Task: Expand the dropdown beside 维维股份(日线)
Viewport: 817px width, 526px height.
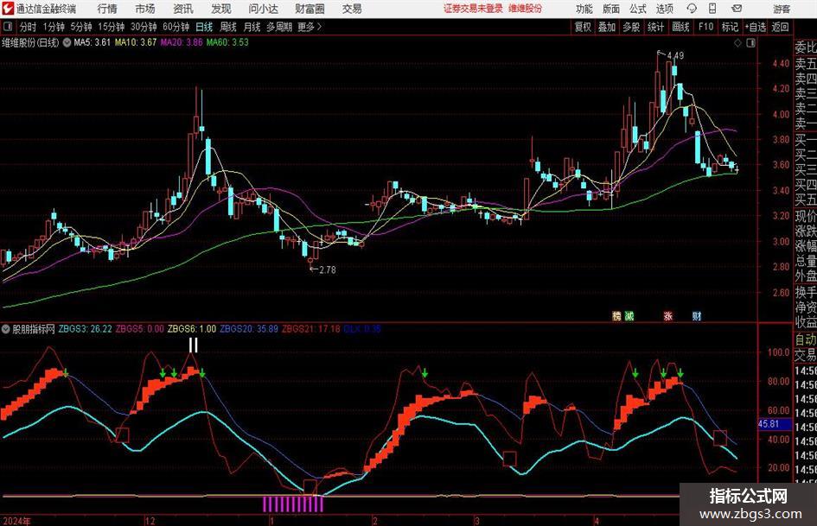Action: 67,42
